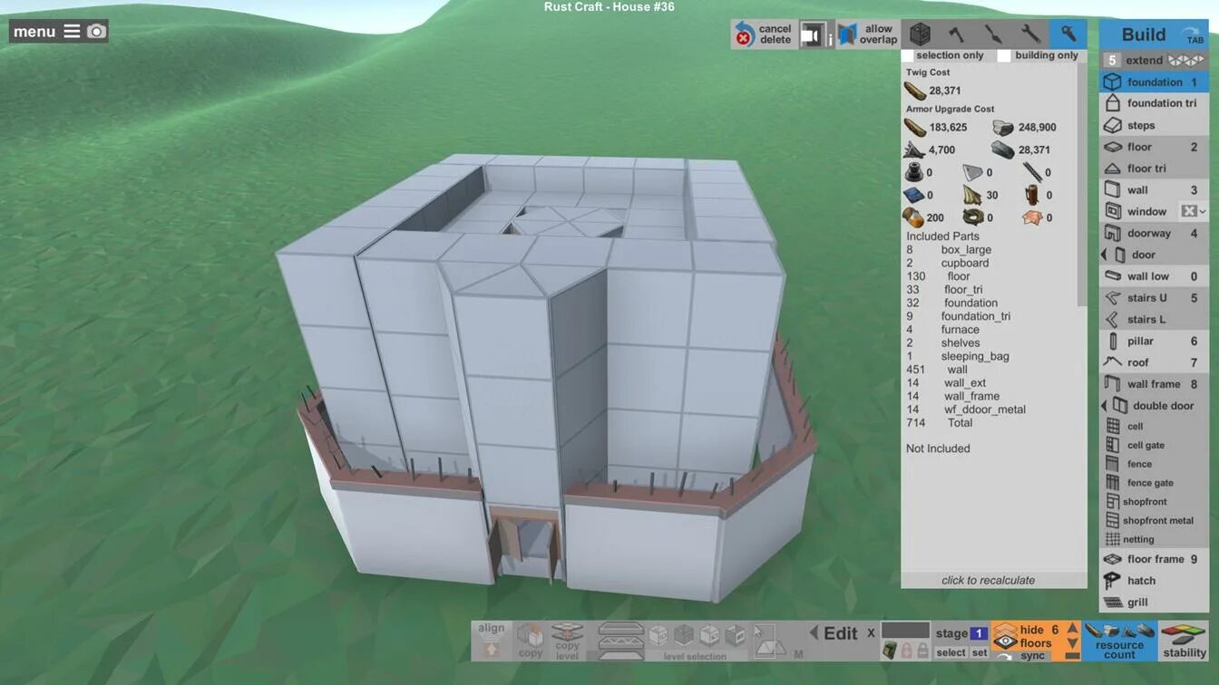Select hatch build part

pos(1154,581)
